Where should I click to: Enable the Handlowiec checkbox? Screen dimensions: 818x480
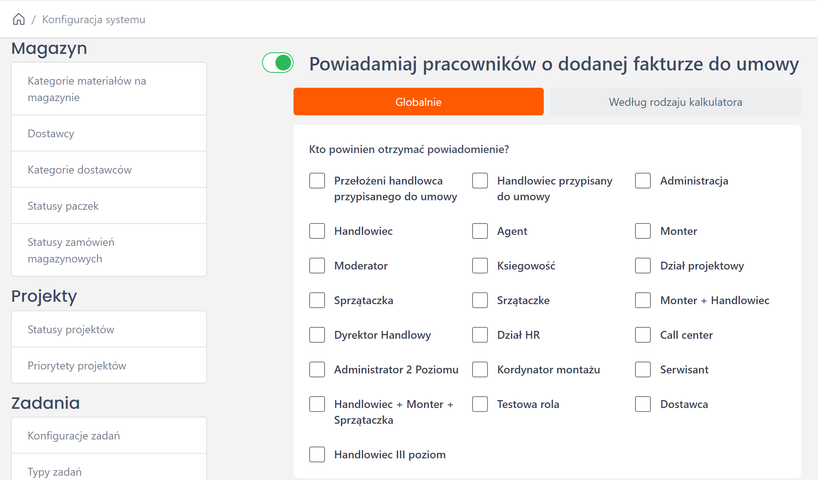317,231
